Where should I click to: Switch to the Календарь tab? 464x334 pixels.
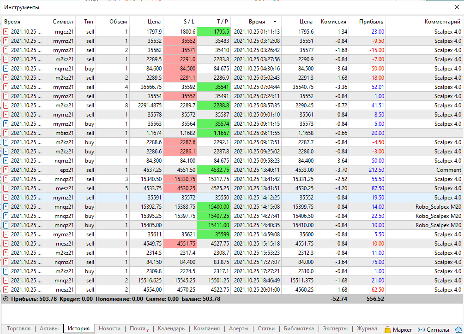171,328
